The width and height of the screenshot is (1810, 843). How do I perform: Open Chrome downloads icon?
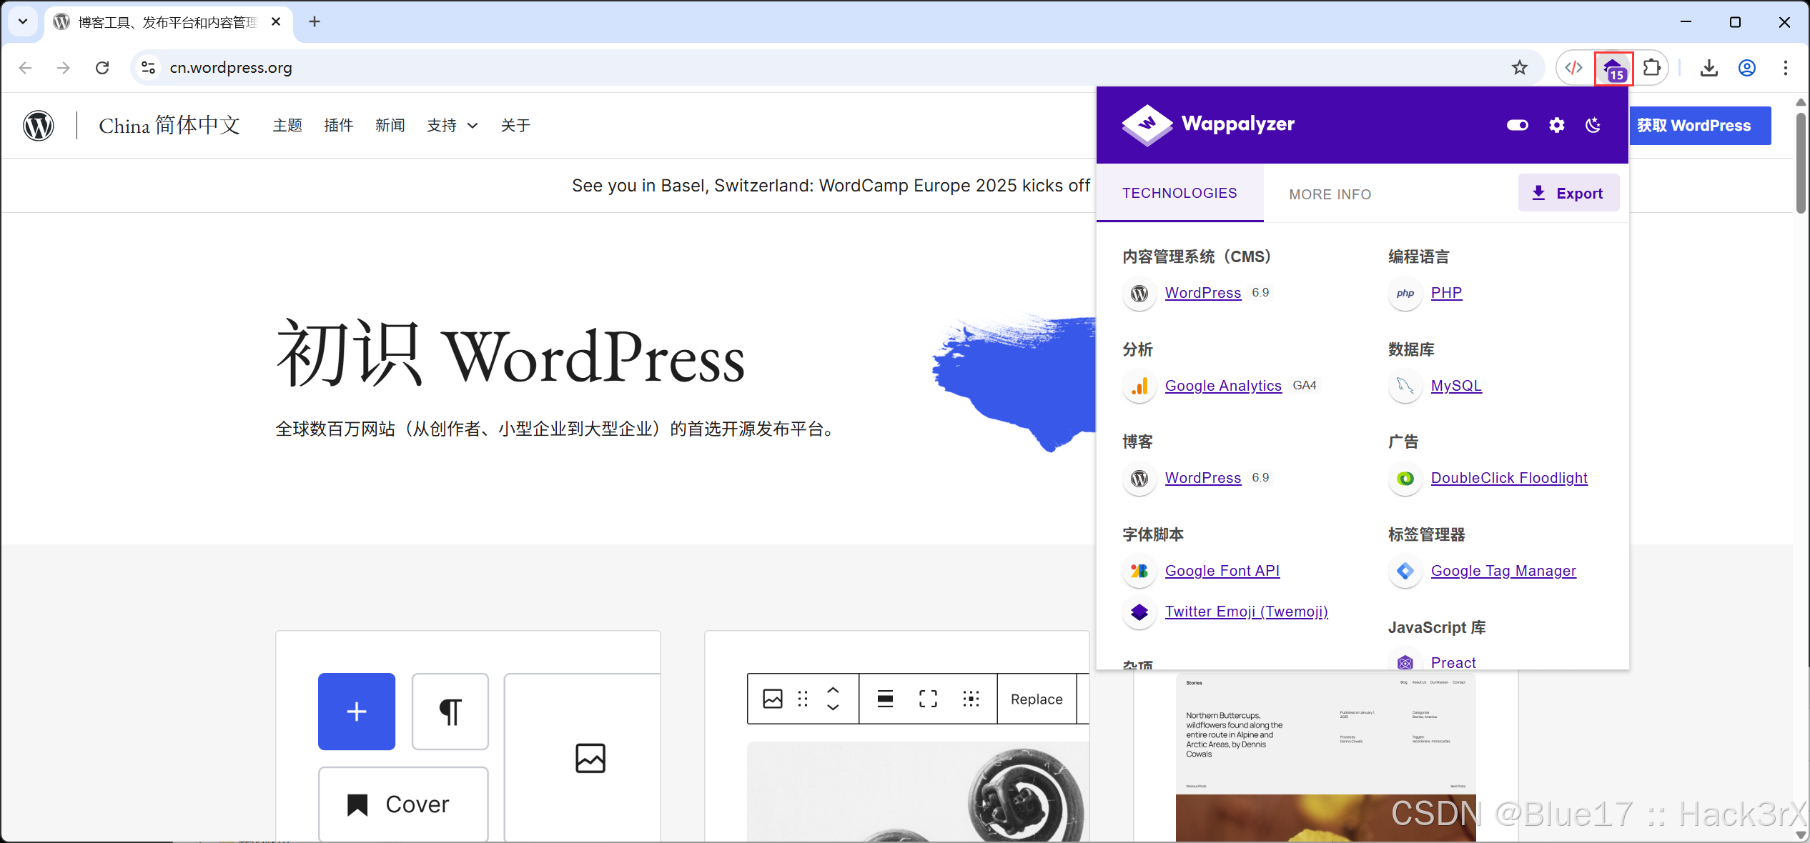pos(1708,68)
